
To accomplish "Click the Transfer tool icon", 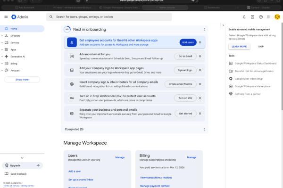I will (231, 71).
